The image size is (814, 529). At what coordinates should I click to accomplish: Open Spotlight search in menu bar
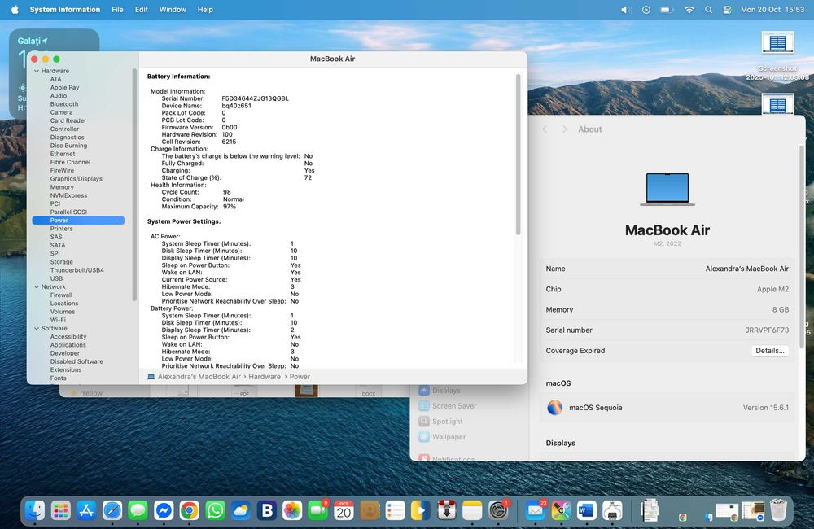pos(708,10)
